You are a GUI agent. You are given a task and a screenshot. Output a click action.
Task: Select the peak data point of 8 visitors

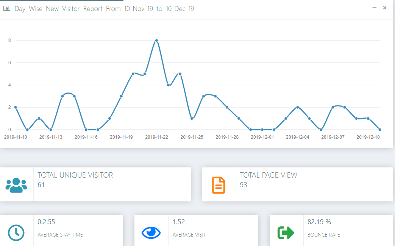156,40
